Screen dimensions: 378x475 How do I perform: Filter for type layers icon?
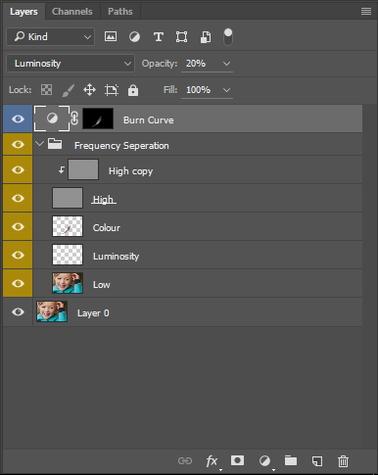(x=159, y=37)
